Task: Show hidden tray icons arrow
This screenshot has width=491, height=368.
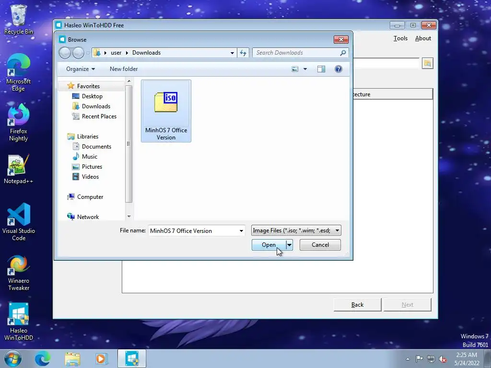Action: click(x=408, y=359)
